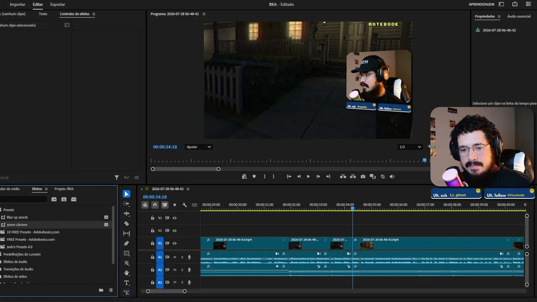Hide the V3 track with eye icon

point(175,218)
